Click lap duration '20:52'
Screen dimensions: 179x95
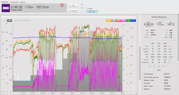pos(166,80)
